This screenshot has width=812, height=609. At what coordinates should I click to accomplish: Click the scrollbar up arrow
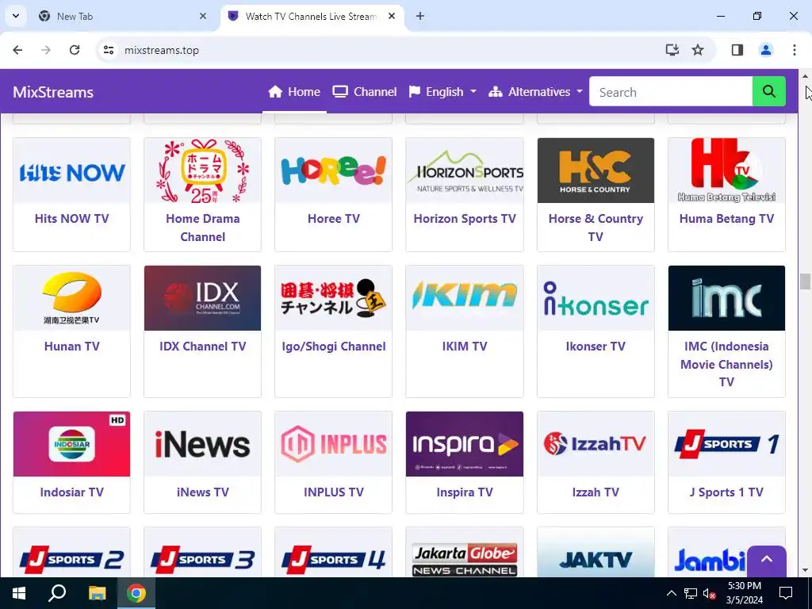pyautogui.click(x=805, y=75)
